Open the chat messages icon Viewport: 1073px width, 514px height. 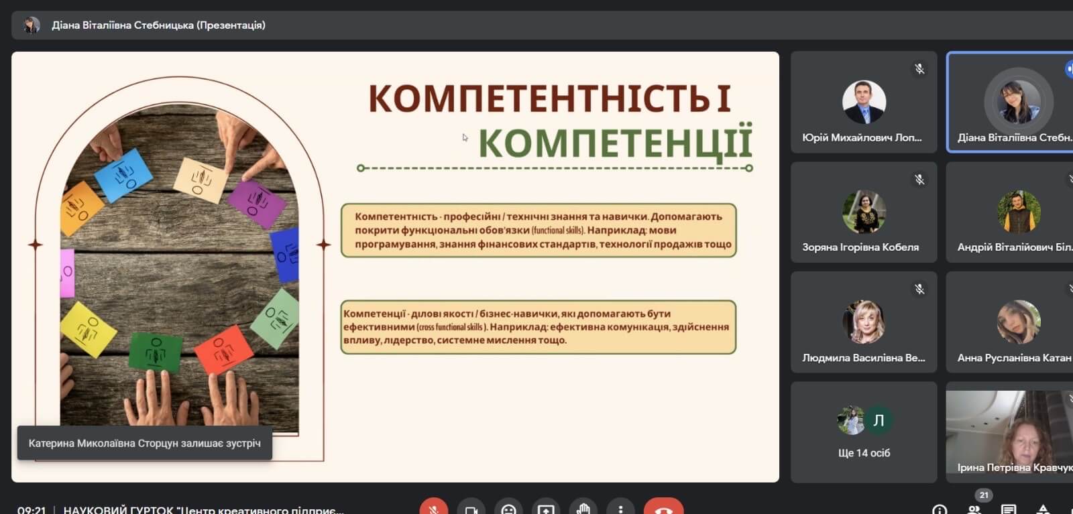pyautogui.click(x=1009, y=510)
